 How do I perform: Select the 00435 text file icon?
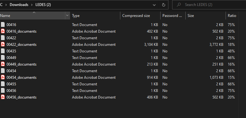pyautogui.click(x=3, y=51)
